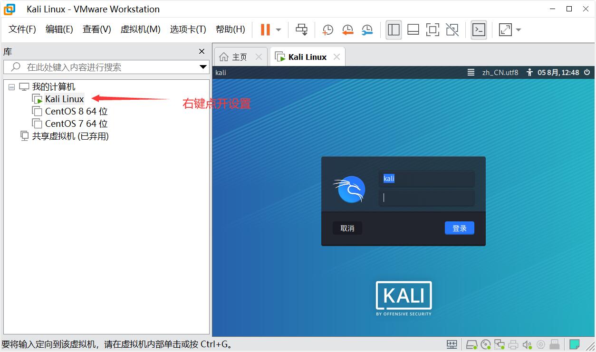Collapse the 我的计算机 tree node
The width and height of the screenshot is (596, 352).
(x=11, y=86)
